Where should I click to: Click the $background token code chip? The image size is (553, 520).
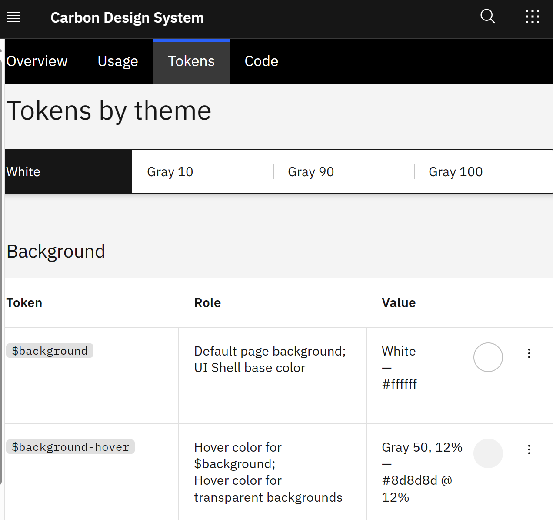tap(50, 351)
